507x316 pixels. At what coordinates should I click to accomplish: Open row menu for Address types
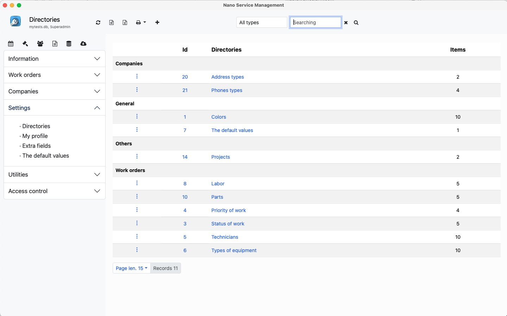pos(137,77)
